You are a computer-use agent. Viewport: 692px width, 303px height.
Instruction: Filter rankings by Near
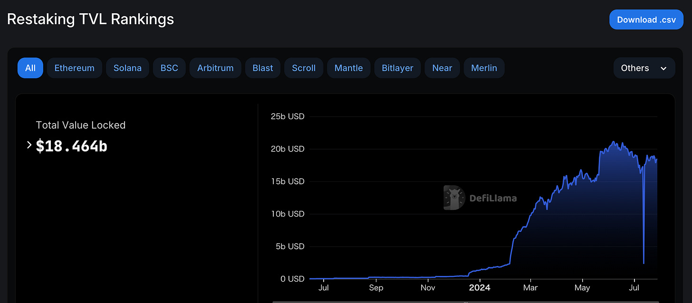pos(442,68)
